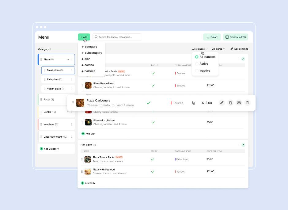Click the plus icon next to Add Category
The width and height of the screenshot is (288, 210).
[x=41, y=149]
